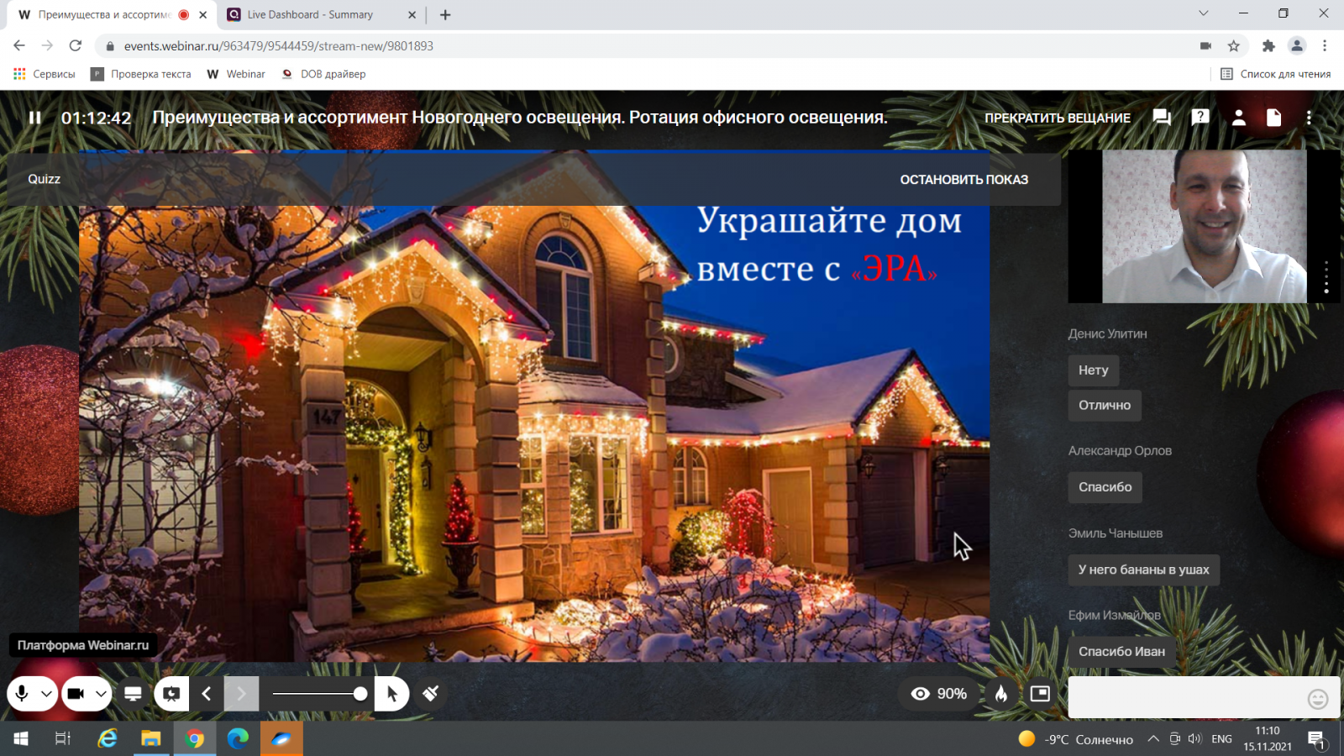
Task: Click chat message Отлично
Action: tap(1105, 406)
